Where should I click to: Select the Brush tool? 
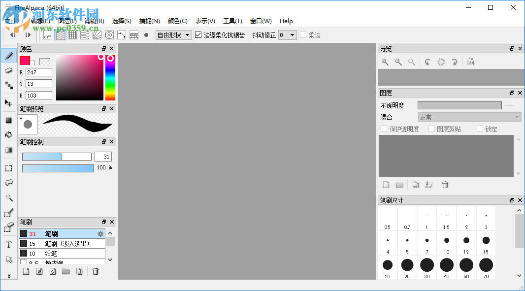click(x=8, y=56)
